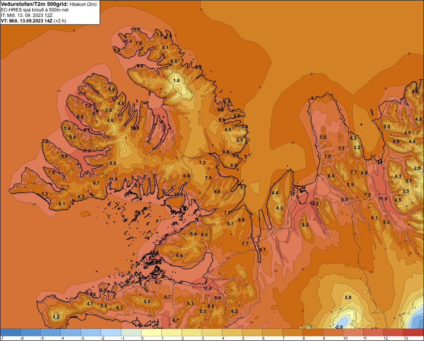424x341 pixels.
Task: Select the '3.1' temperature value
Action: click(408, 181)
